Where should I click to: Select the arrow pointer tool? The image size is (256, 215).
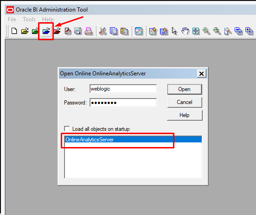click(x=174, y=31)
